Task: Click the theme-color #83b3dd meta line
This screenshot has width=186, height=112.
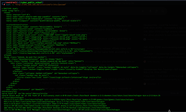Action: coord(29,47)
